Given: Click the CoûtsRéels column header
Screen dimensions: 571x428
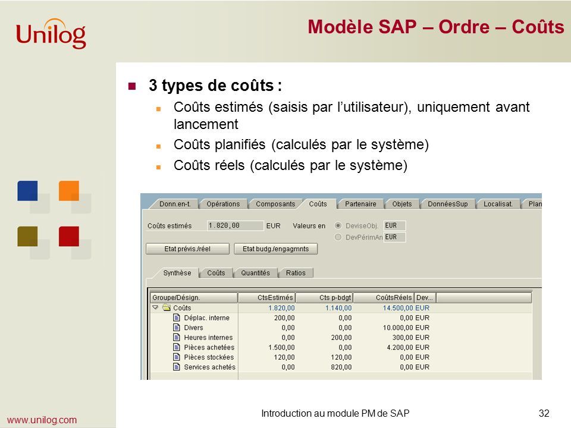Looking at the screenshot, I should [x=384, y=298].
